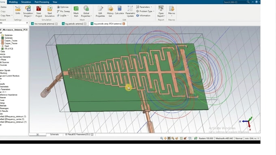Click the pan icon in status bar
Viewport: 276px width, 155px height.
point(165,138)
